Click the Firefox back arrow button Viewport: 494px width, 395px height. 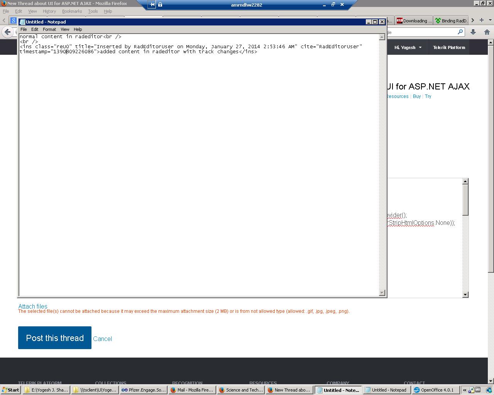pyautogui.click(x=7, y=32)
